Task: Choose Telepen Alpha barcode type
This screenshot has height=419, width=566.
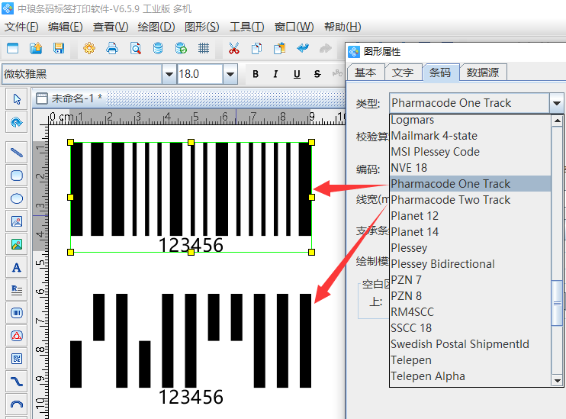Action: pyautogui.click(x=471, y=376)
